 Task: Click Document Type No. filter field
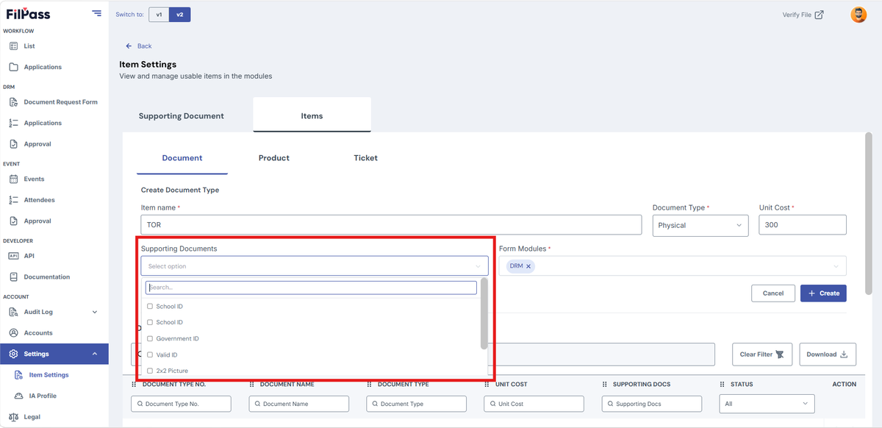(181, 404)
